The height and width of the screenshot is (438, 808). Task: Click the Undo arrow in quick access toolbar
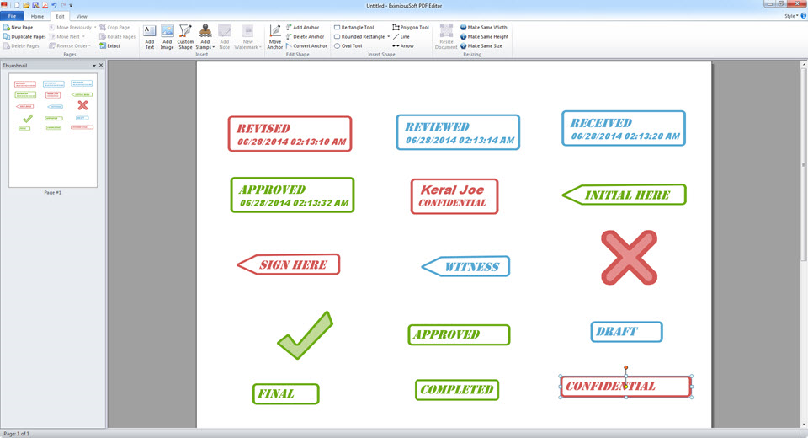(54, 5)
